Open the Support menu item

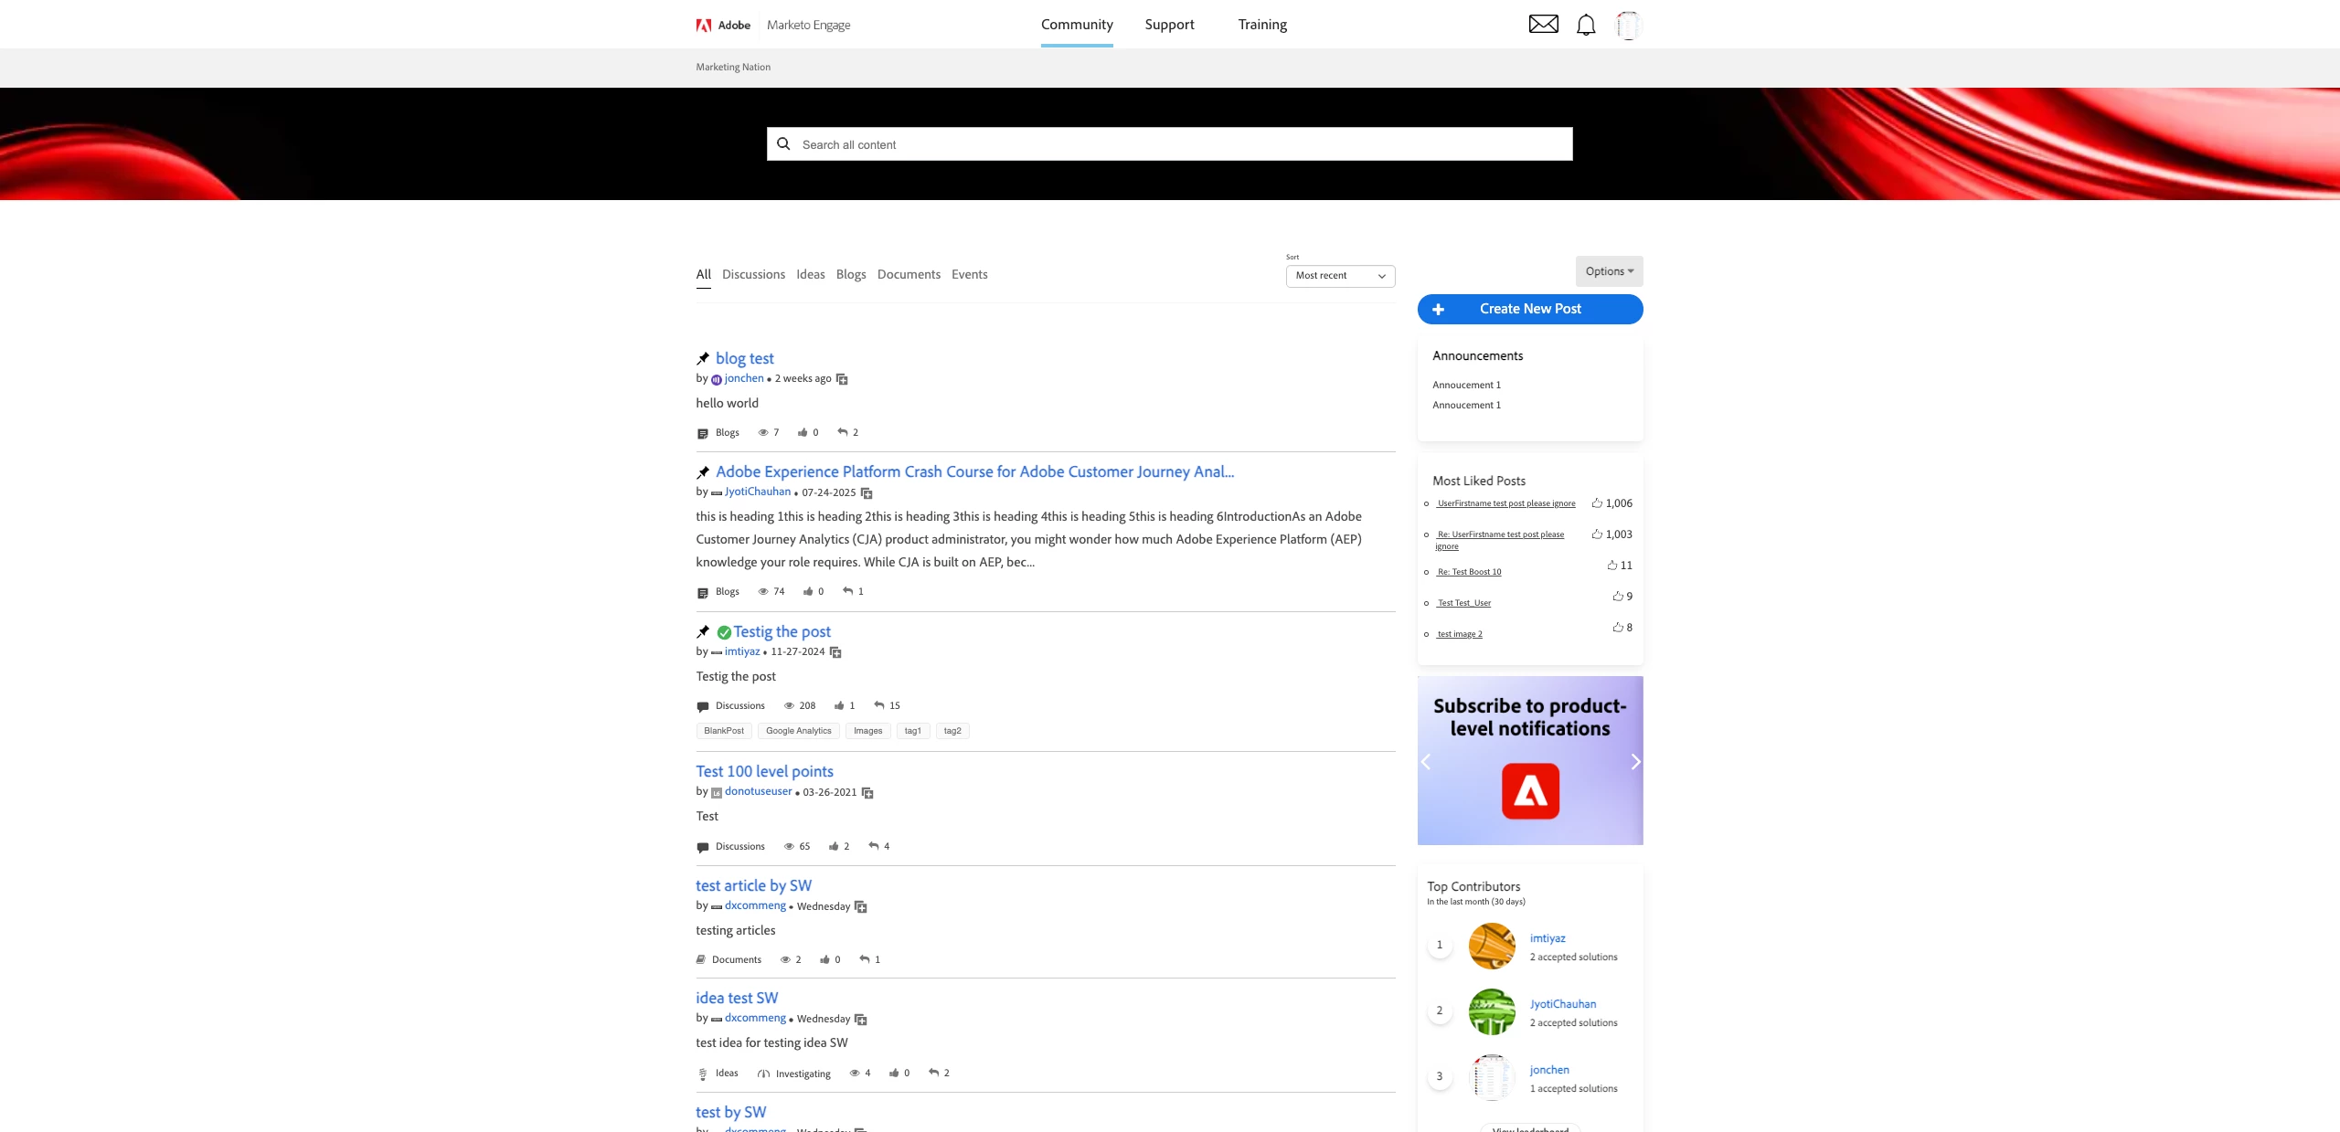tap(1169, 25)
